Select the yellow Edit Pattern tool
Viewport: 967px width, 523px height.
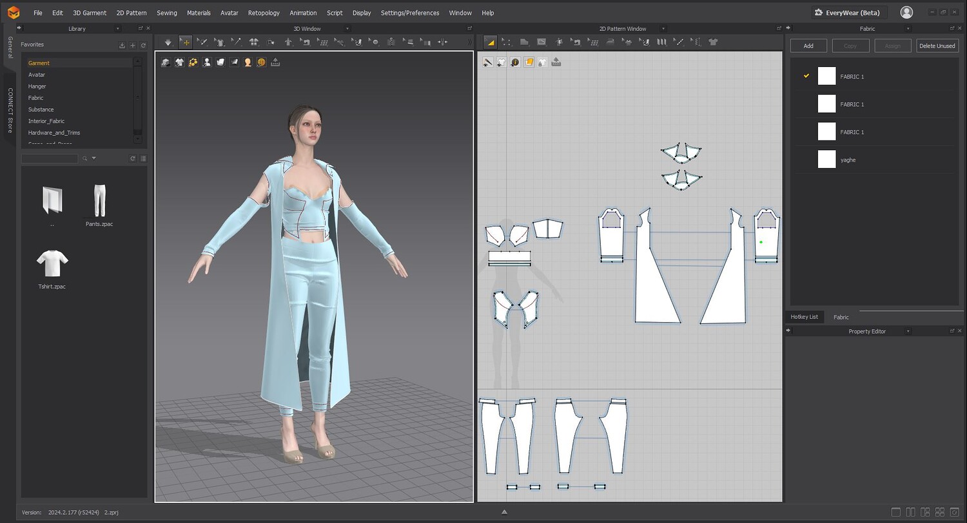click(x=490, y=42)
